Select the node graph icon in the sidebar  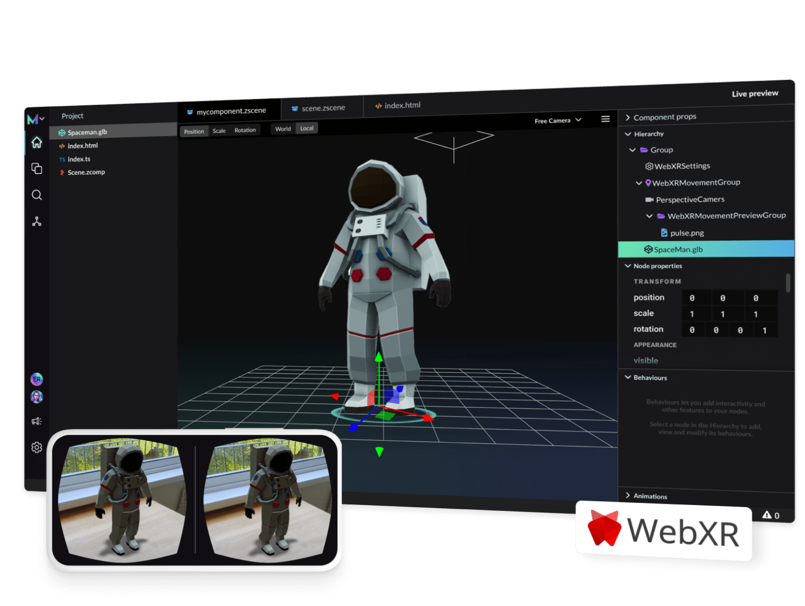[x=36, y=221]
